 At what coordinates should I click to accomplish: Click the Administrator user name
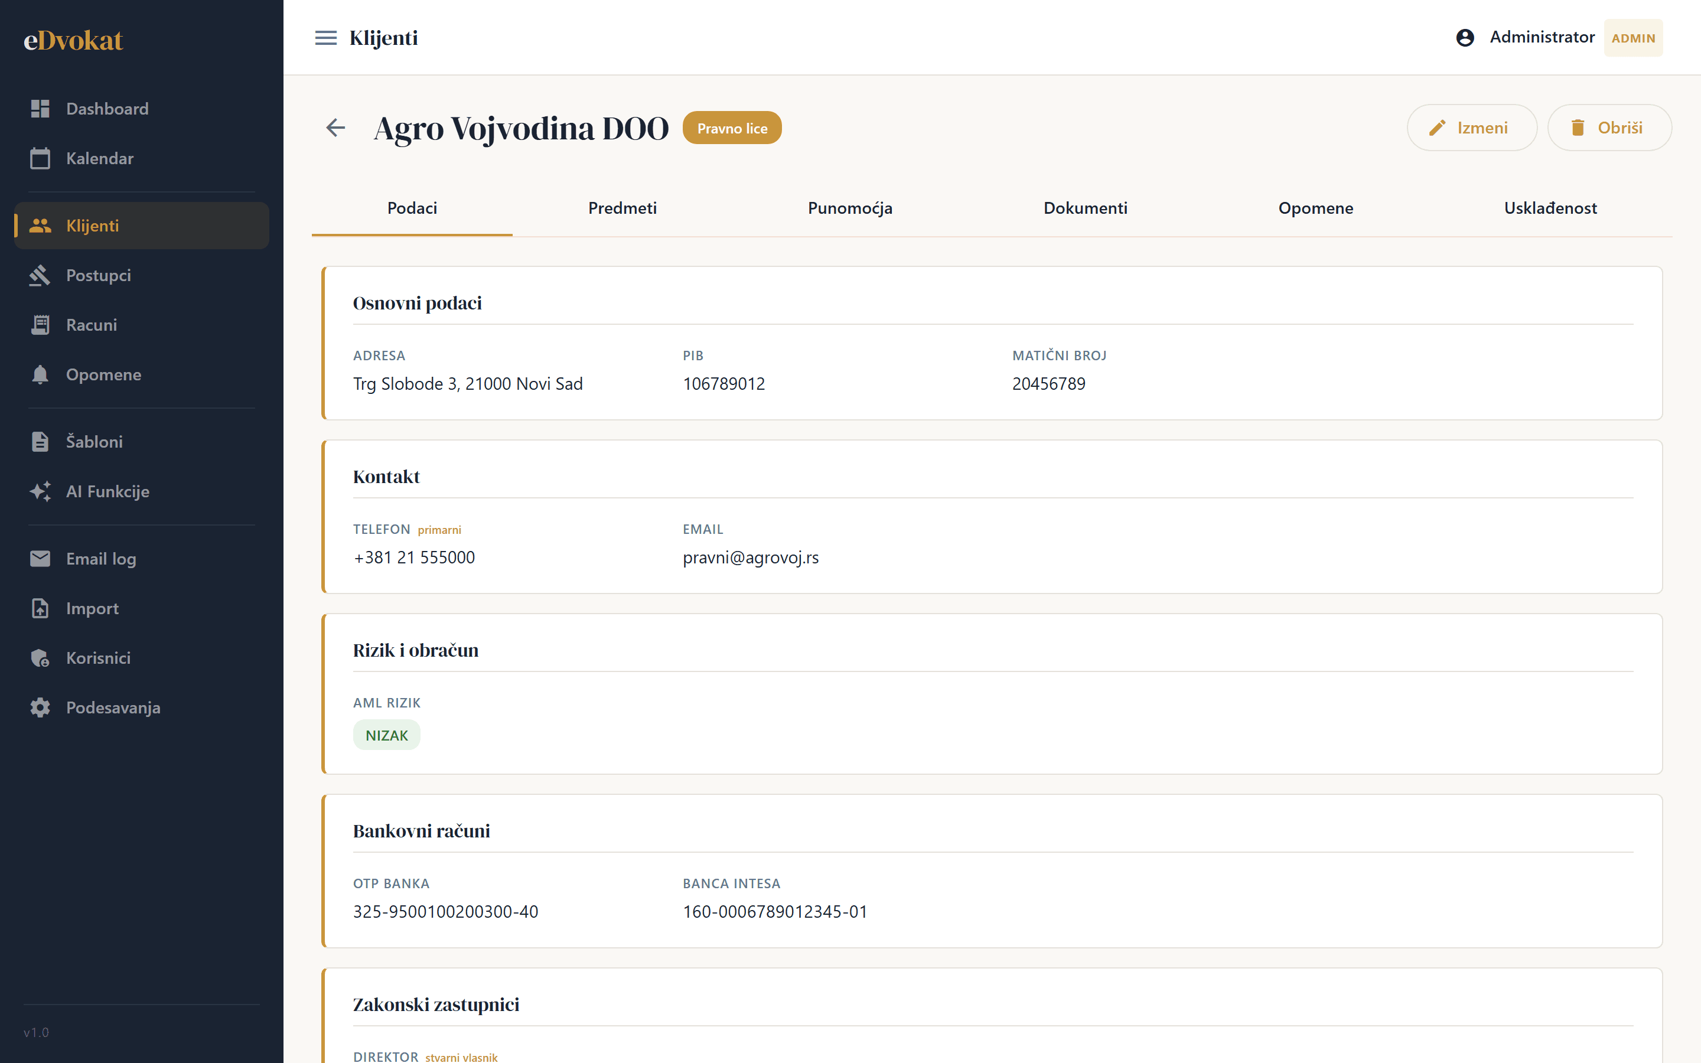pos(1542,37)
